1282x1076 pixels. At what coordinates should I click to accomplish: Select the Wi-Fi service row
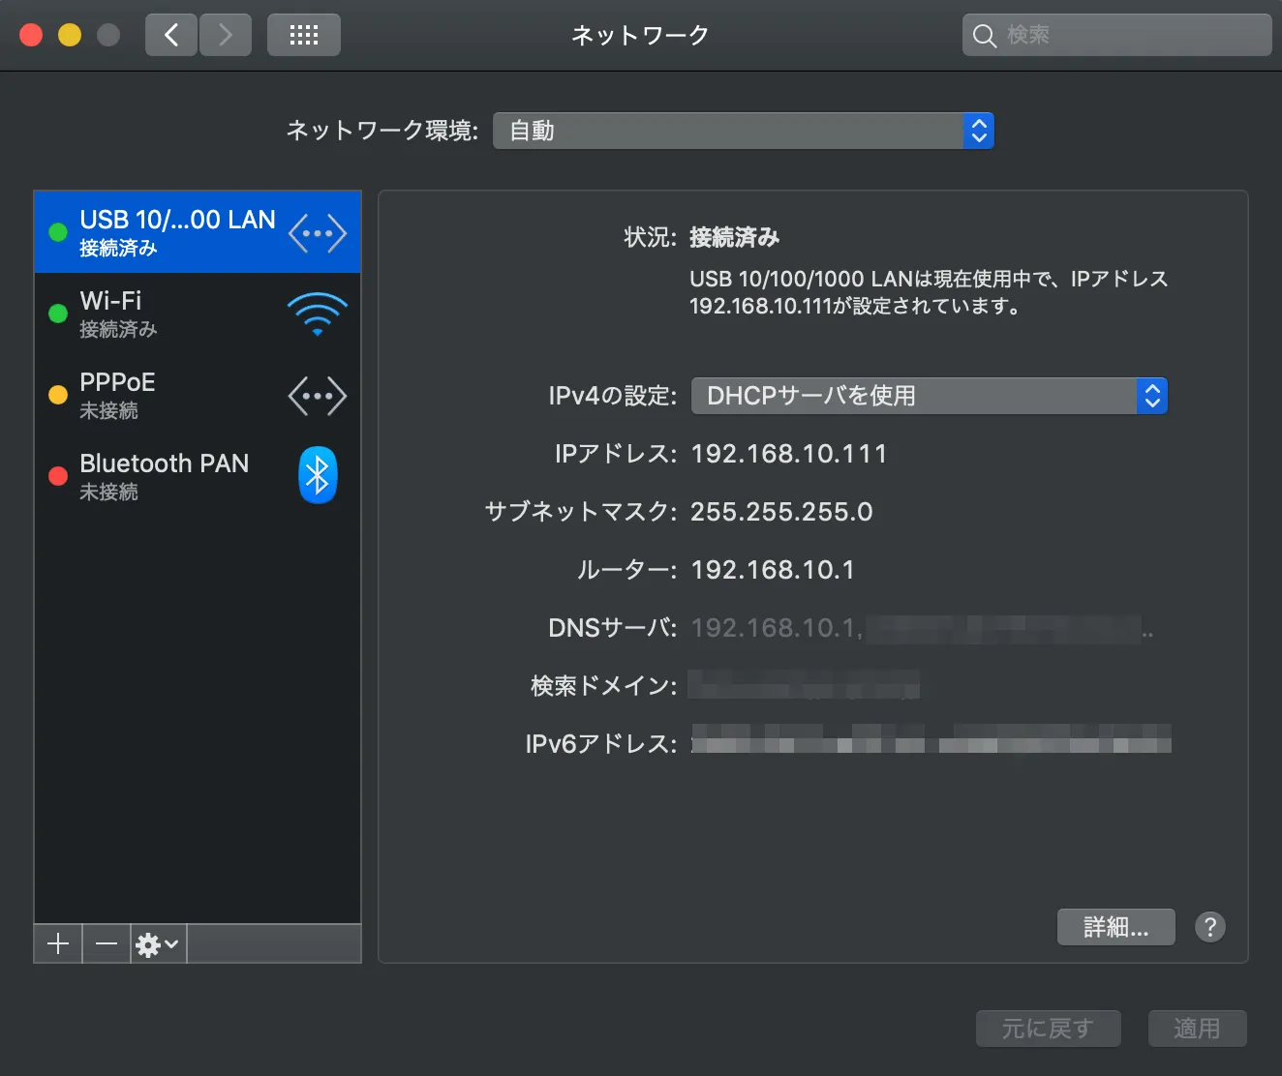198,314
